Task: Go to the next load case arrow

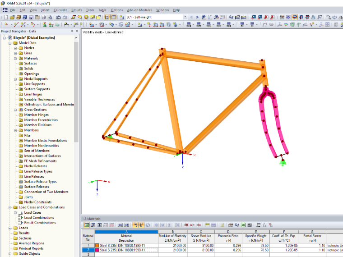Action: tap(197, 17)
